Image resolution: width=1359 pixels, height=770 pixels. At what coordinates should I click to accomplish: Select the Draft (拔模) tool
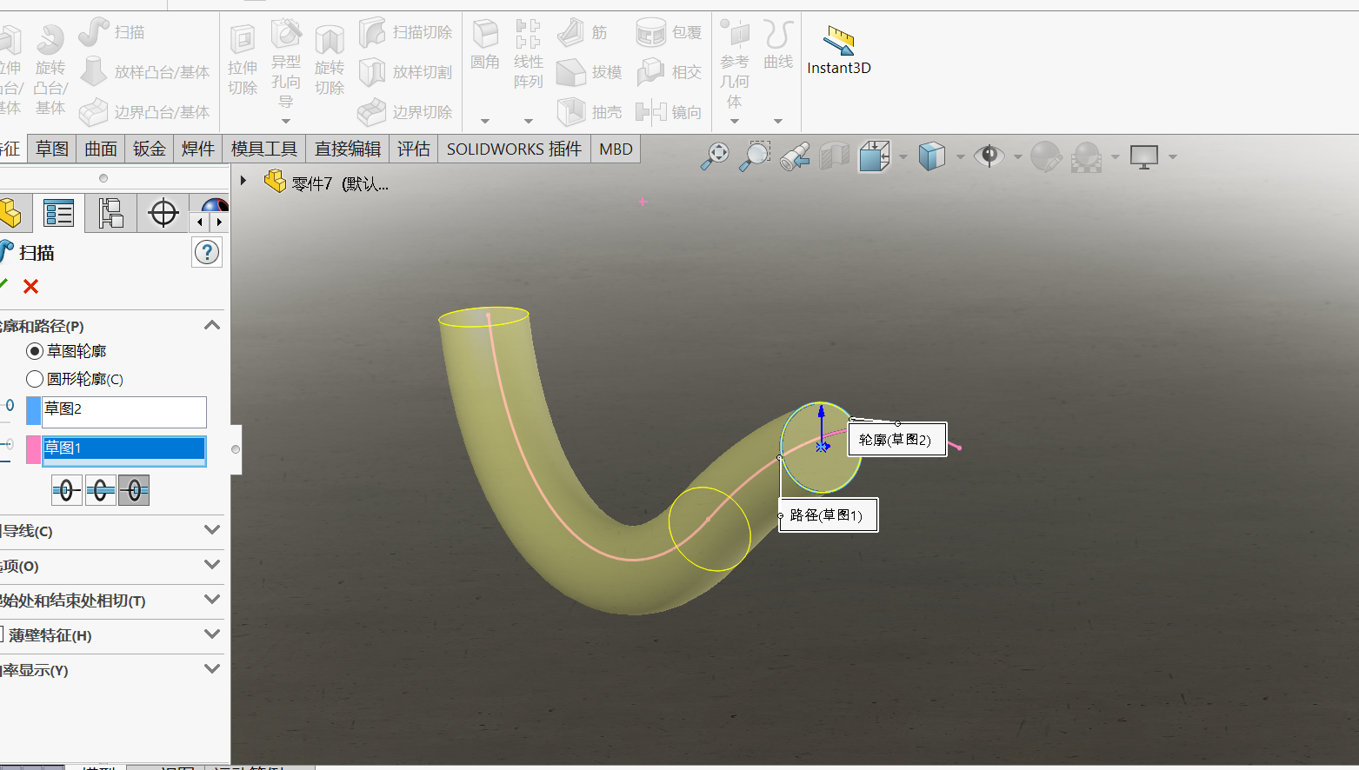tap(589, 72)
